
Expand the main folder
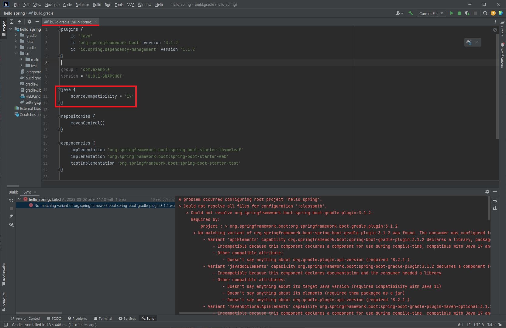21,59
